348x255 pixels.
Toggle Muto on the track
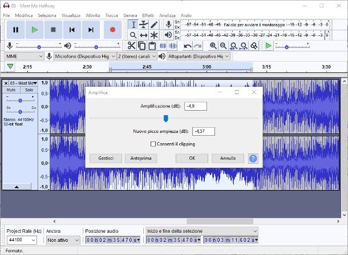(x=11, y=90)
